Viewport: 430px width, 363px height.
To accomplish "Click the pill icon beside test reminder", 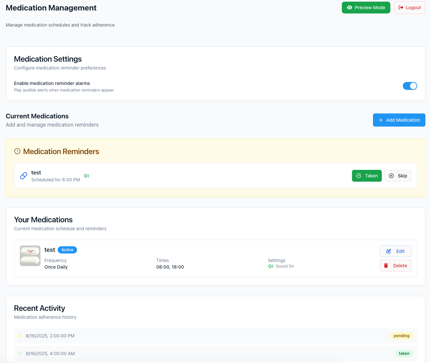I will (24, 176).
